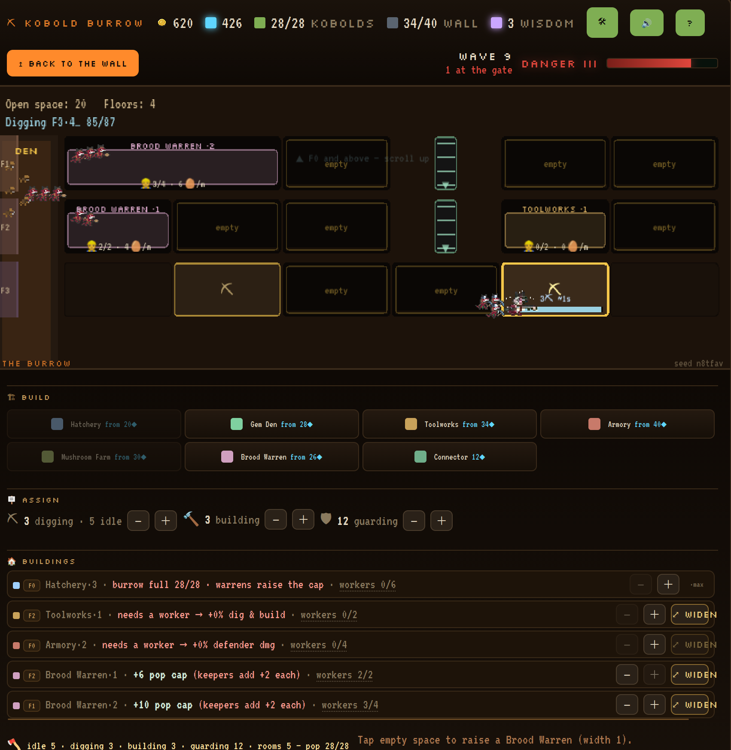Screen dimensions: 731x750
Task: Click the Armory red color swatch
Action: click(594, 424)
